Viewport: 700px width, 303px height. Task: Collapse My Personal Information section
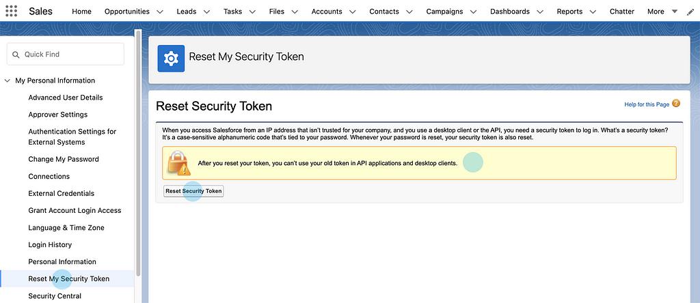[7, 81]
